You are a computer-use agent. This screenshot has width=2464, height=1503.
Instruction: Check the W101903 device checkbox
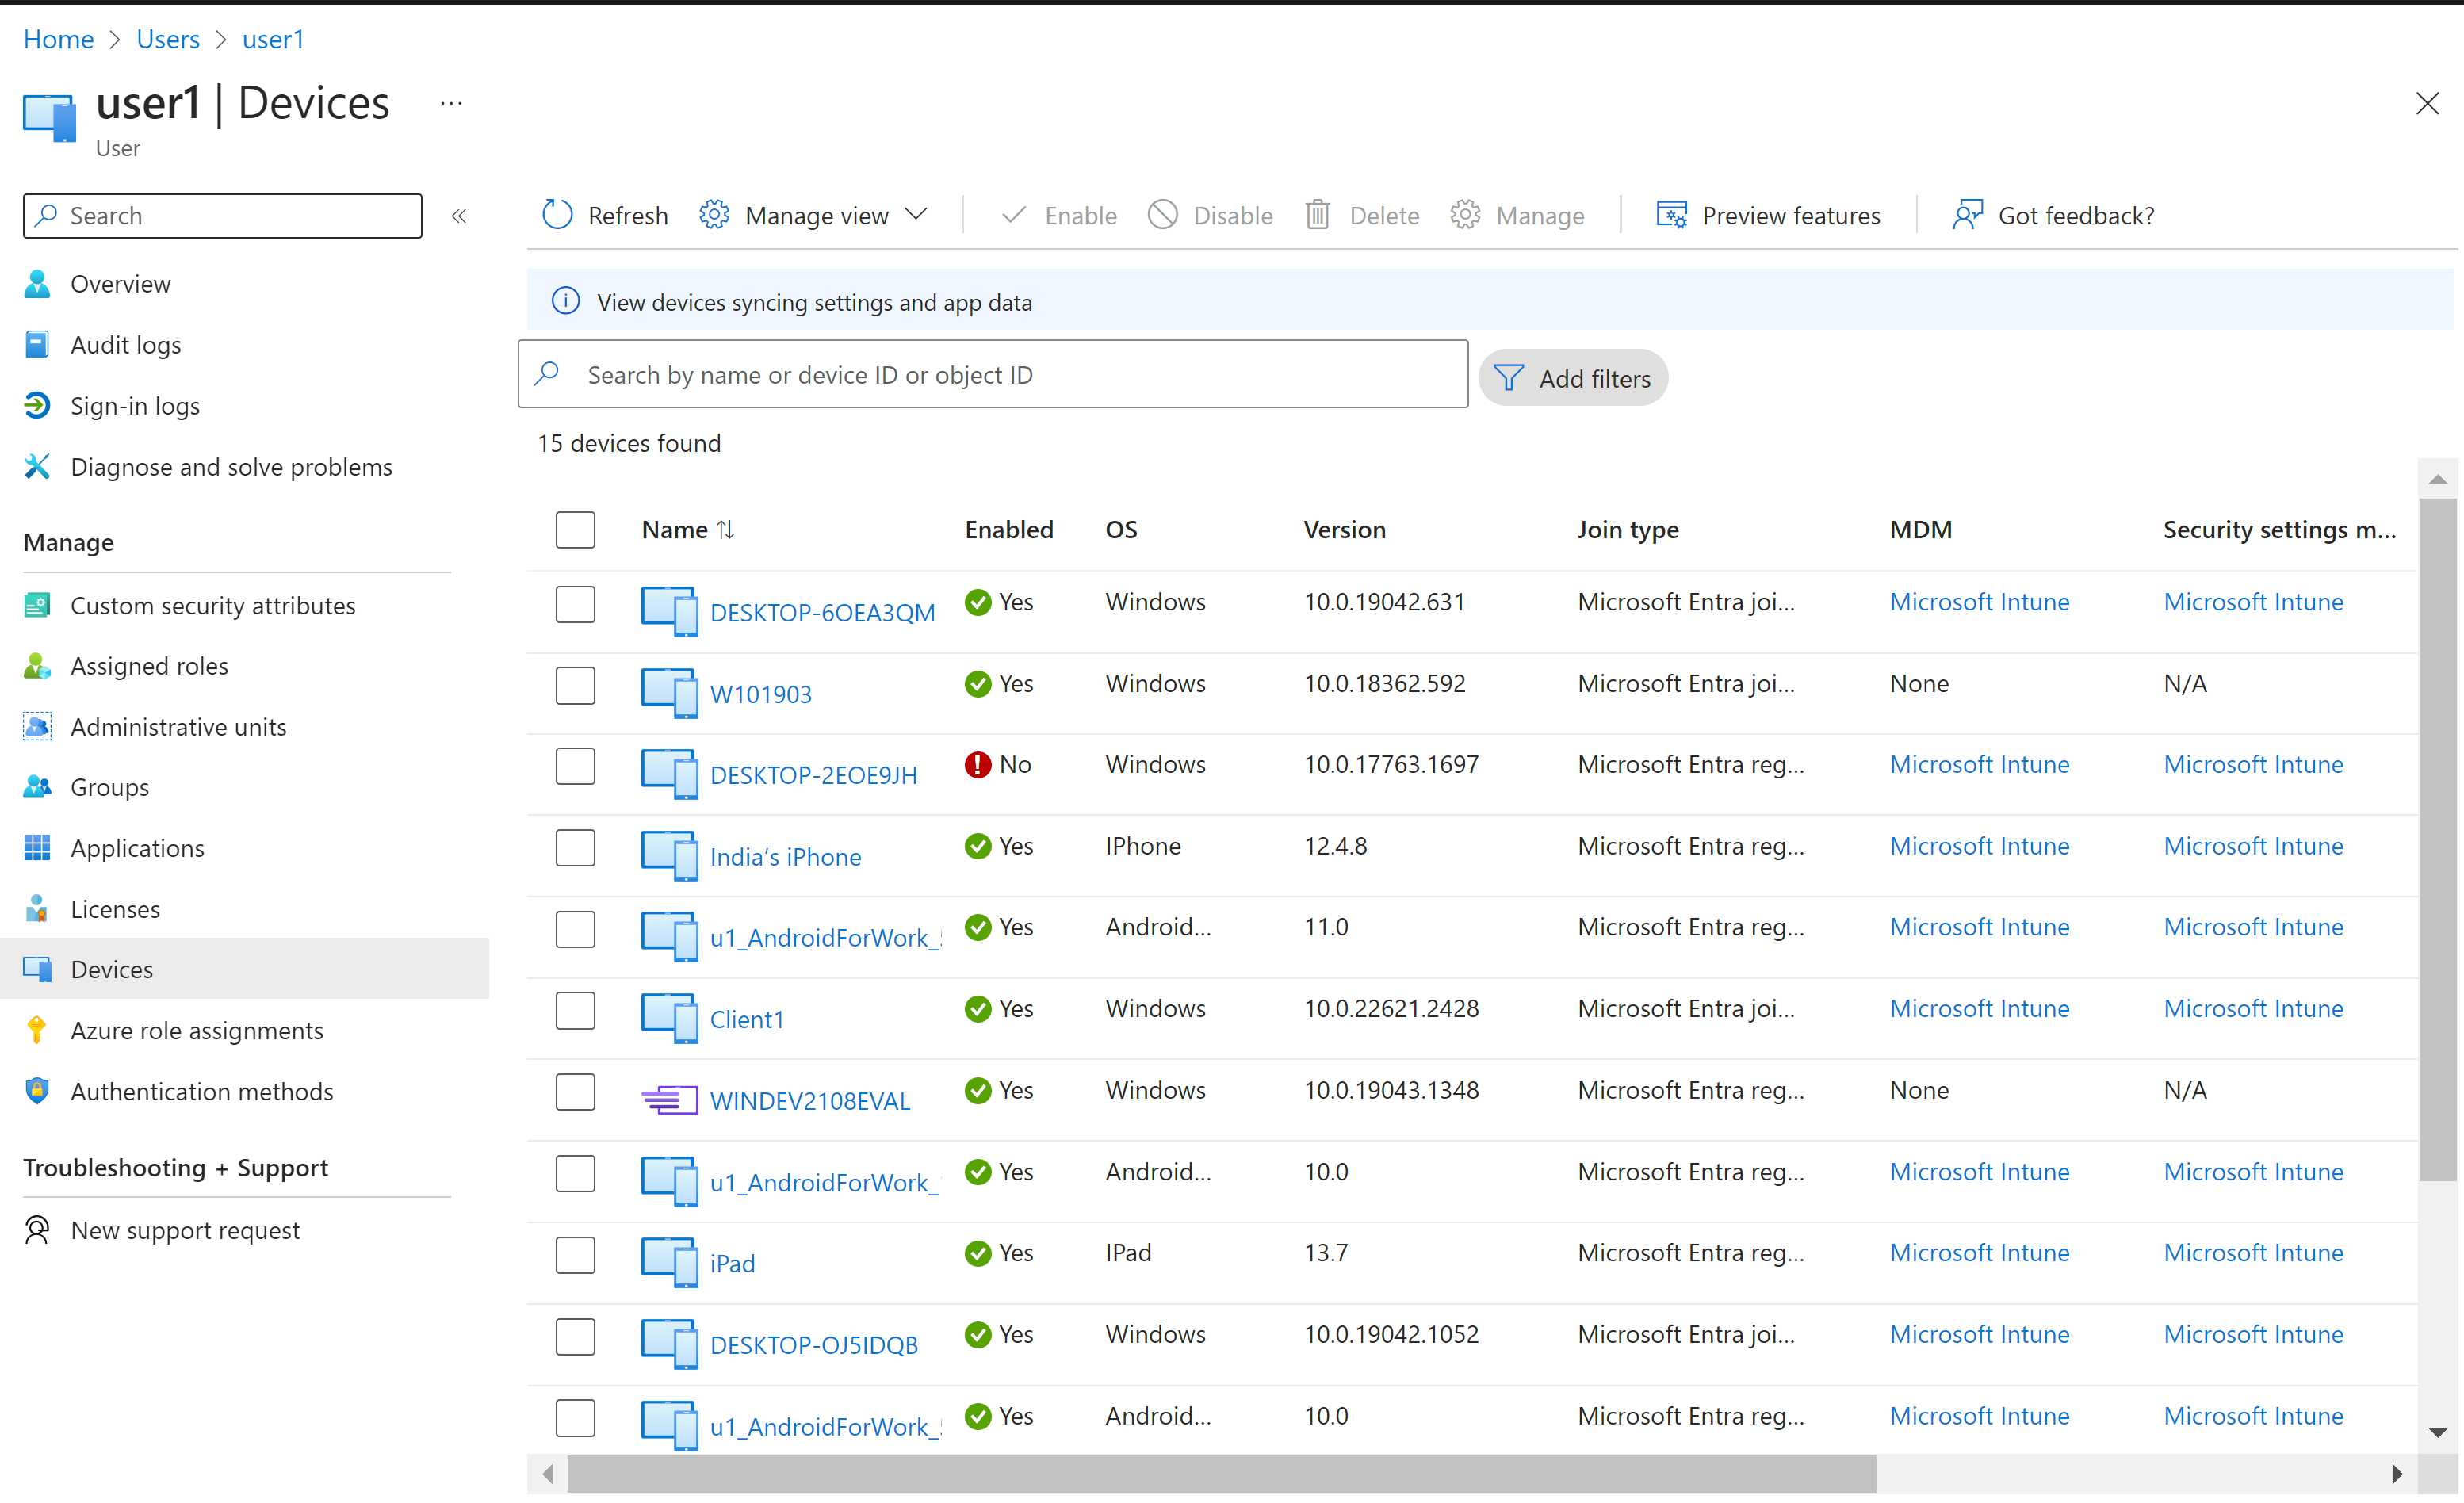[x=575, y=686]
